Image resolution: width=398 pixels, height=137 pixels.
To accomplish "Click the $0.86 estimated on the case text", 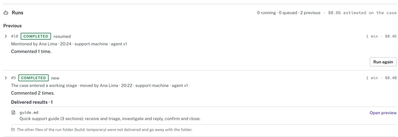I will point(362,13).
